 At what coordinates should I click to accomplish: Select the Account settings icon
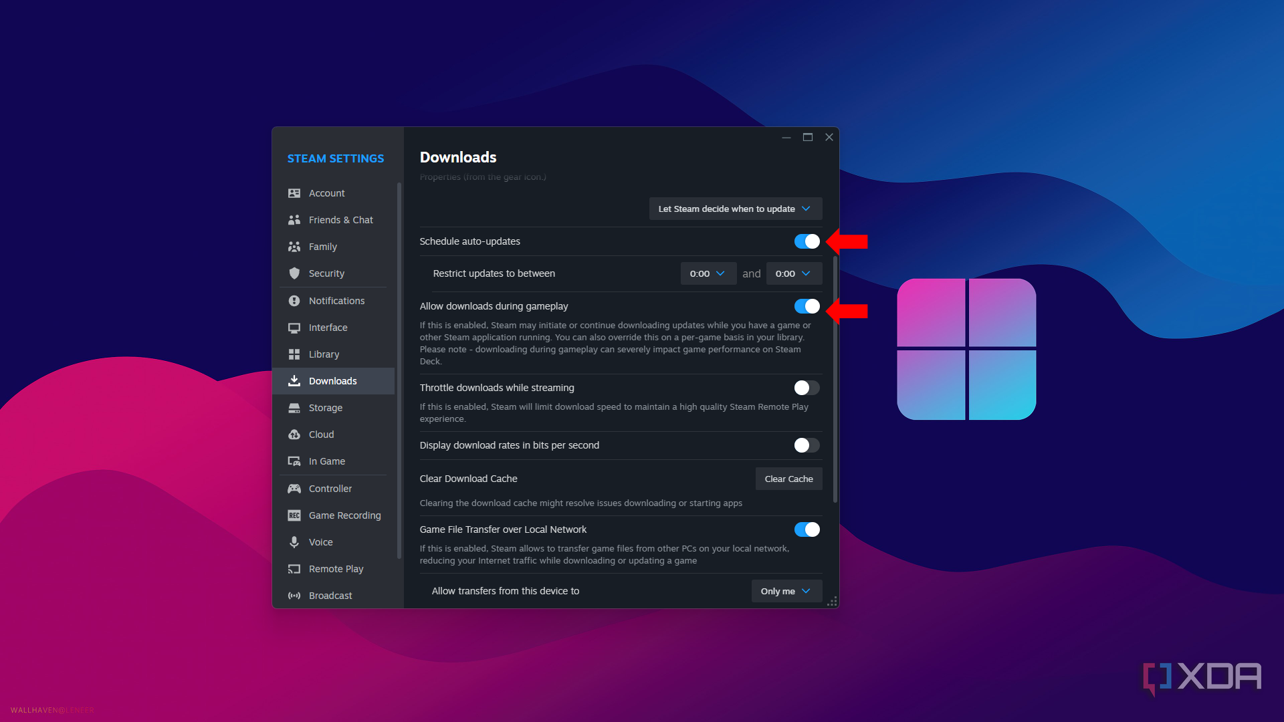(x=294, y=193)
